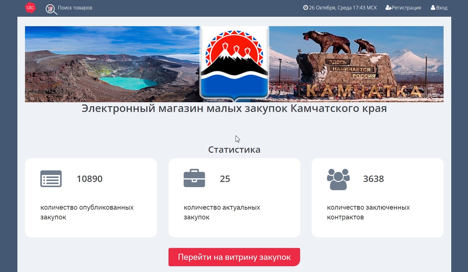Select the 10890 published purchases number
Image resolution: width=468 pixels, height=272 pixels.
pos(90,179)
